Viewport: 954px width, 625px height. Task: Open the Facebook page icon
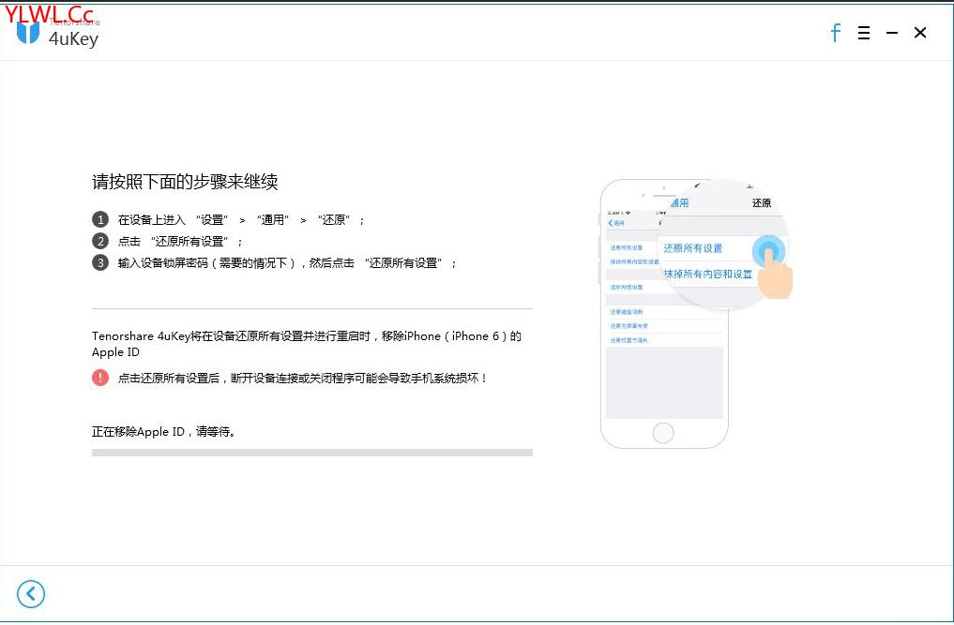point(836,33)
